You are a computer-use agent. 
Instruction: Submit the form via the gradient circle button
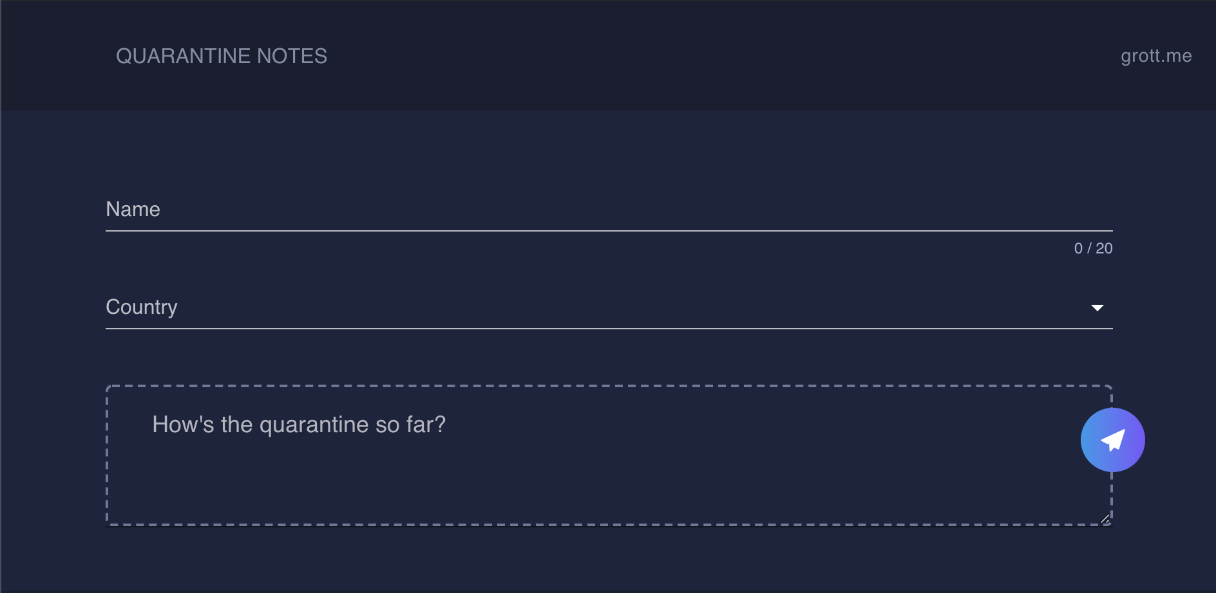click(1112, 440)
